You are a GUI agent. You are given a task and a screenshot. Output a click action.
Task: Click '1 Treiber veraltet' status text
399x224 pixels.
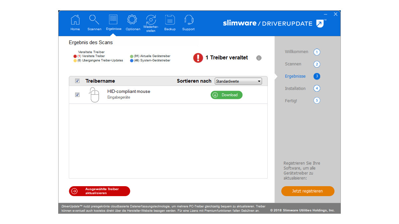[227, 58]
